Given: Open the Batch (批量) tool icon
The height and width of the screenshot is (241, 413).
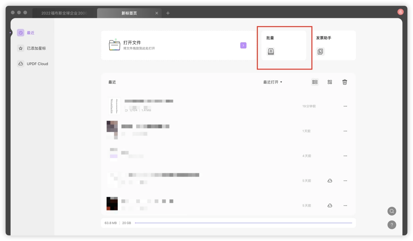Looking at the screenshot, I should pyautogui.click(x=271, y=51).
